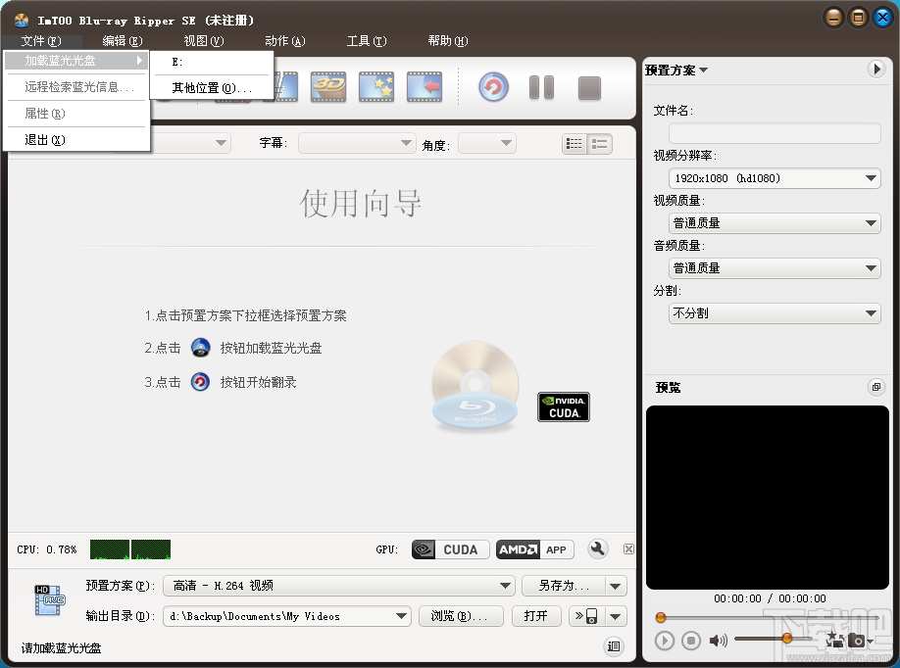Viewport: 900px width, 668px height.
Task: Open the 高清 H.264 preset dropdown
Action: 338,585
